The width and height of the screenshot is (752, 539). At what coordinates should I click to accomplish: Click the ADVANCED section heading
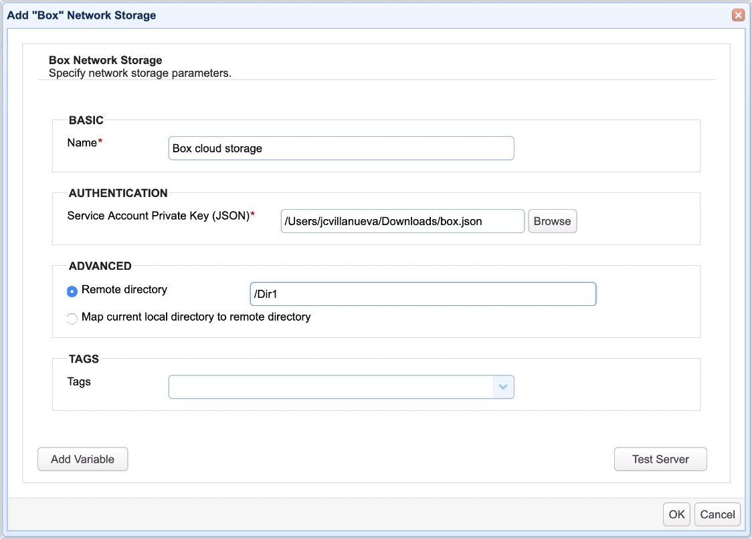pyautogui.click(x=100, y=266)
